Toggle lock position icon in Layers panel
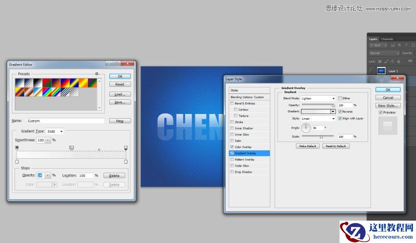 pyautogui.click(x=393, y=61)
